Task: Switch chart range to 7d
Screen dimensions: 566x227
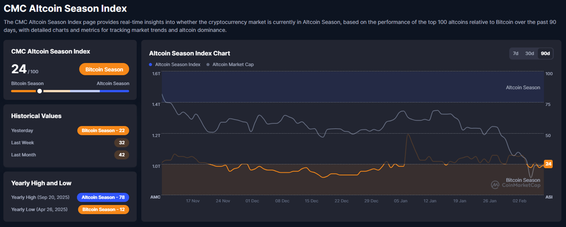Action: [515, 53]
